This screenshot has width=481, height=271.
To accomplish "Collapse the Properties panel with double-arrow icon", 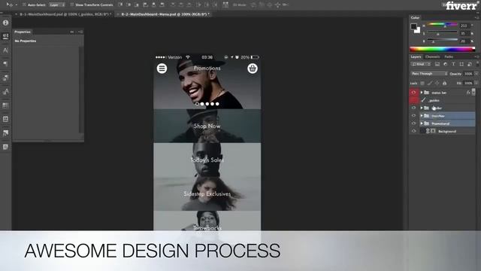I will tap(72, 32).
